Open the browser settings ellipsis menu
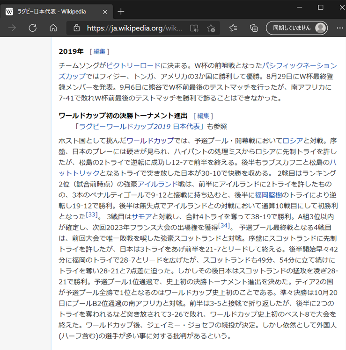The width and height of the screenshot is (346, 350). pyautogui.click(x=340, y=28)
